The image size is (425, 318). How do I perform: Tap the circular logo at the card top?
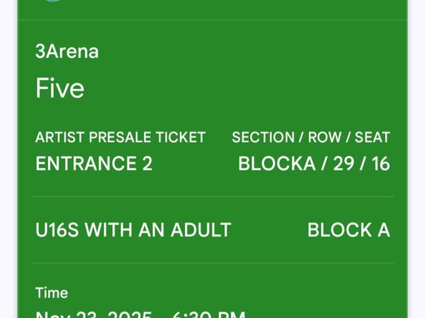pos(53,1)
